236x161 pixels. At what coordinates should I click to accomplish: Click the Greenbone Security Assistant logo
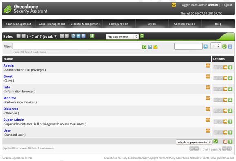pos(25,9)
